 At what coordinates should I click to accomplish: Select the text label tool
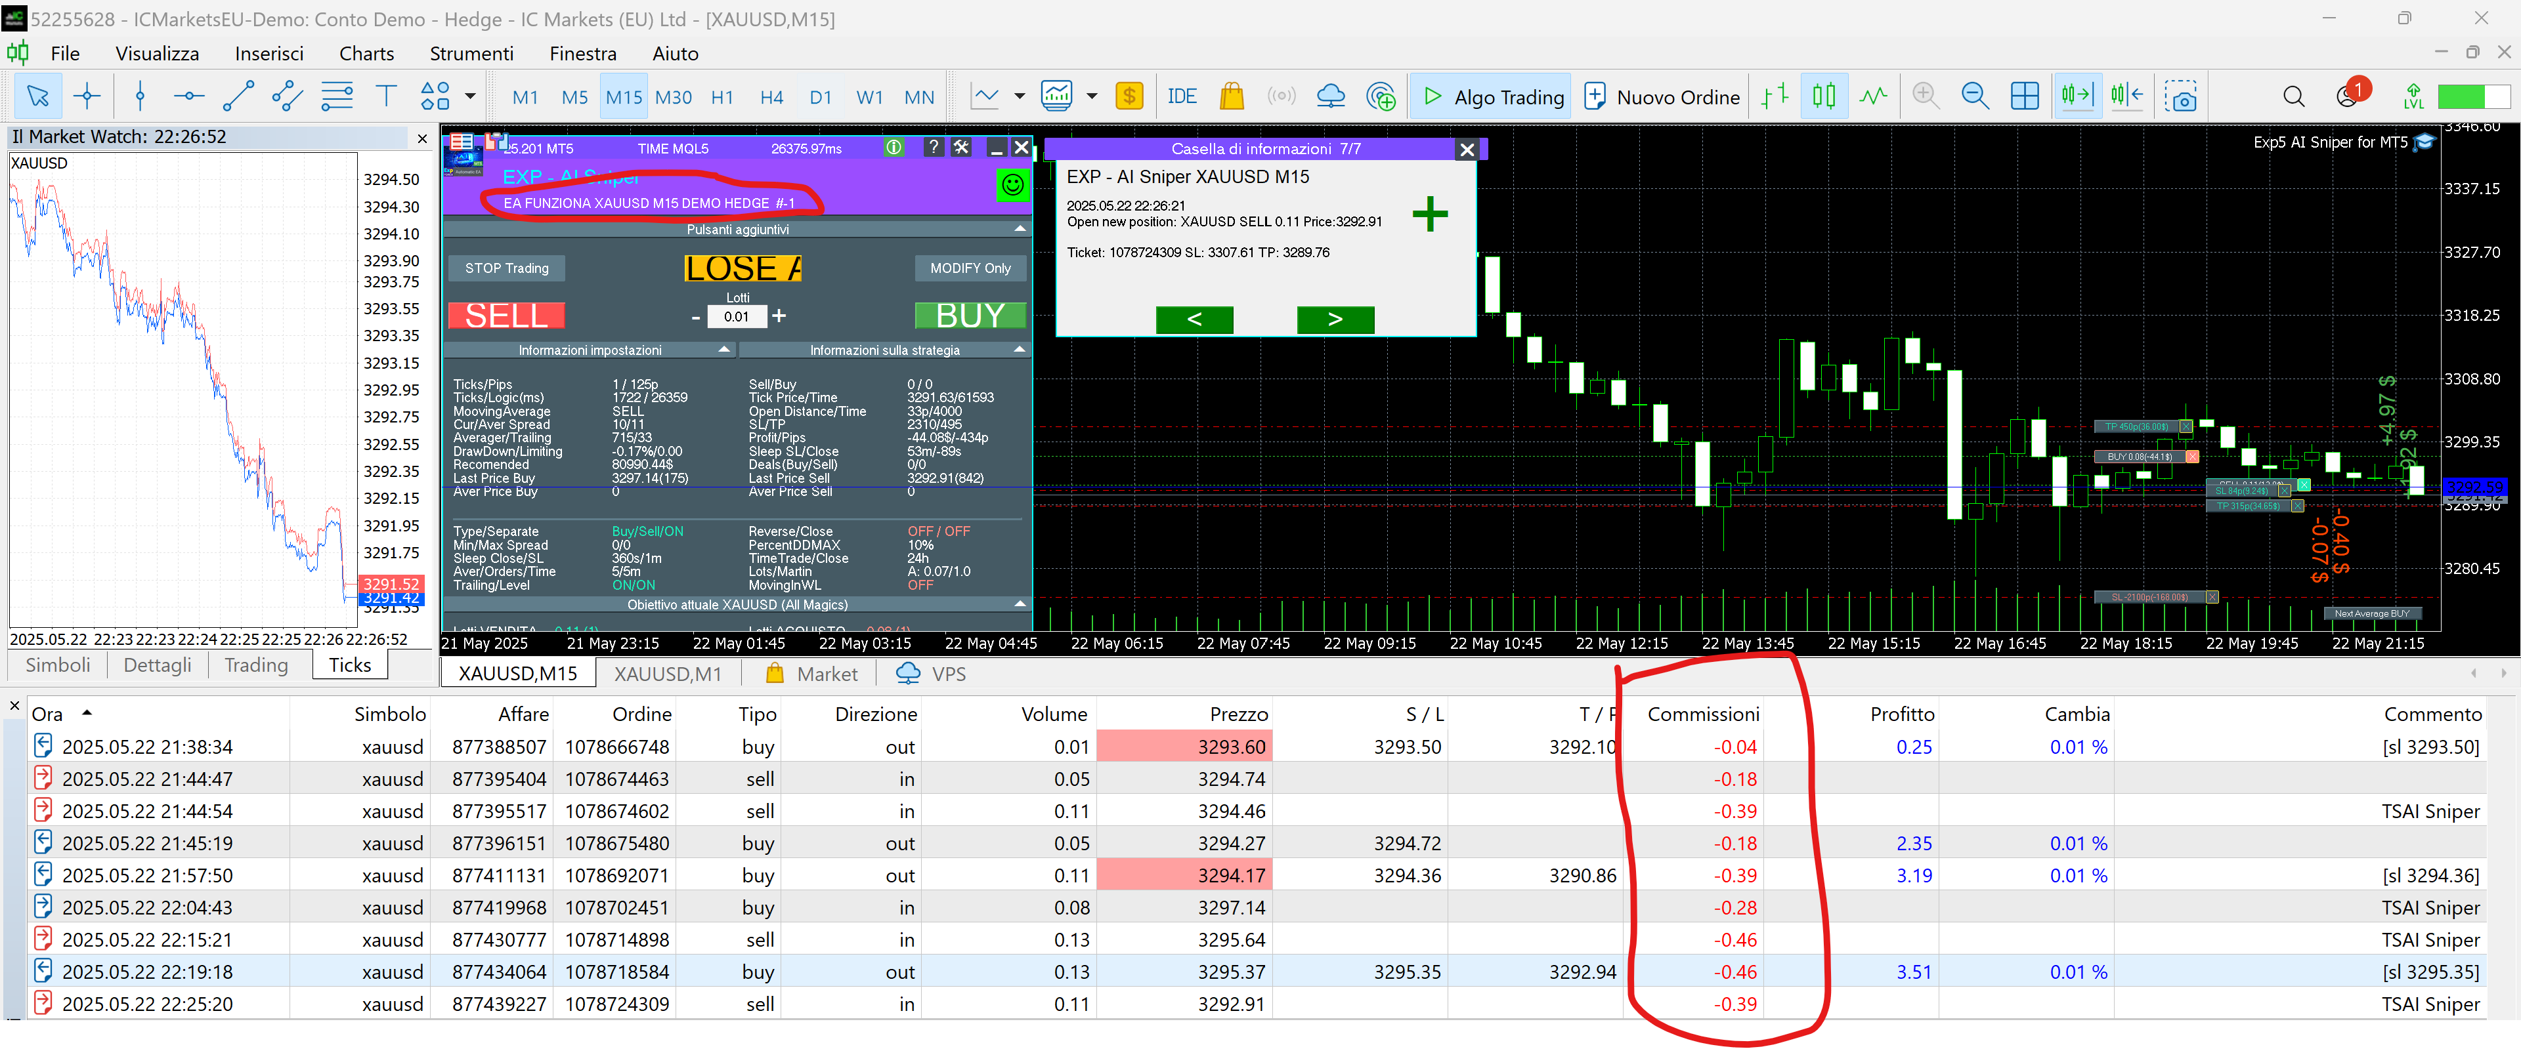click(385, 97)
